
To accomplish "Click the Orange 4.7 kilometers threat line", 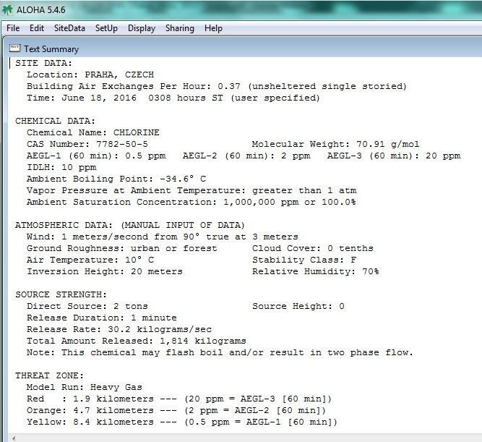I will click(x=176, y=411).
